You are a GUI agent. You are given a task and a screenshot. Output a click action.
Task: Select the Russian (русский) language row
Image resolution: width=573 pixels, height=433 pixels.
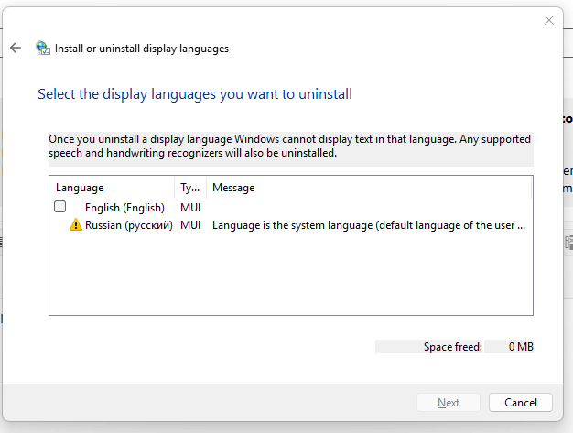pos(290,224)
